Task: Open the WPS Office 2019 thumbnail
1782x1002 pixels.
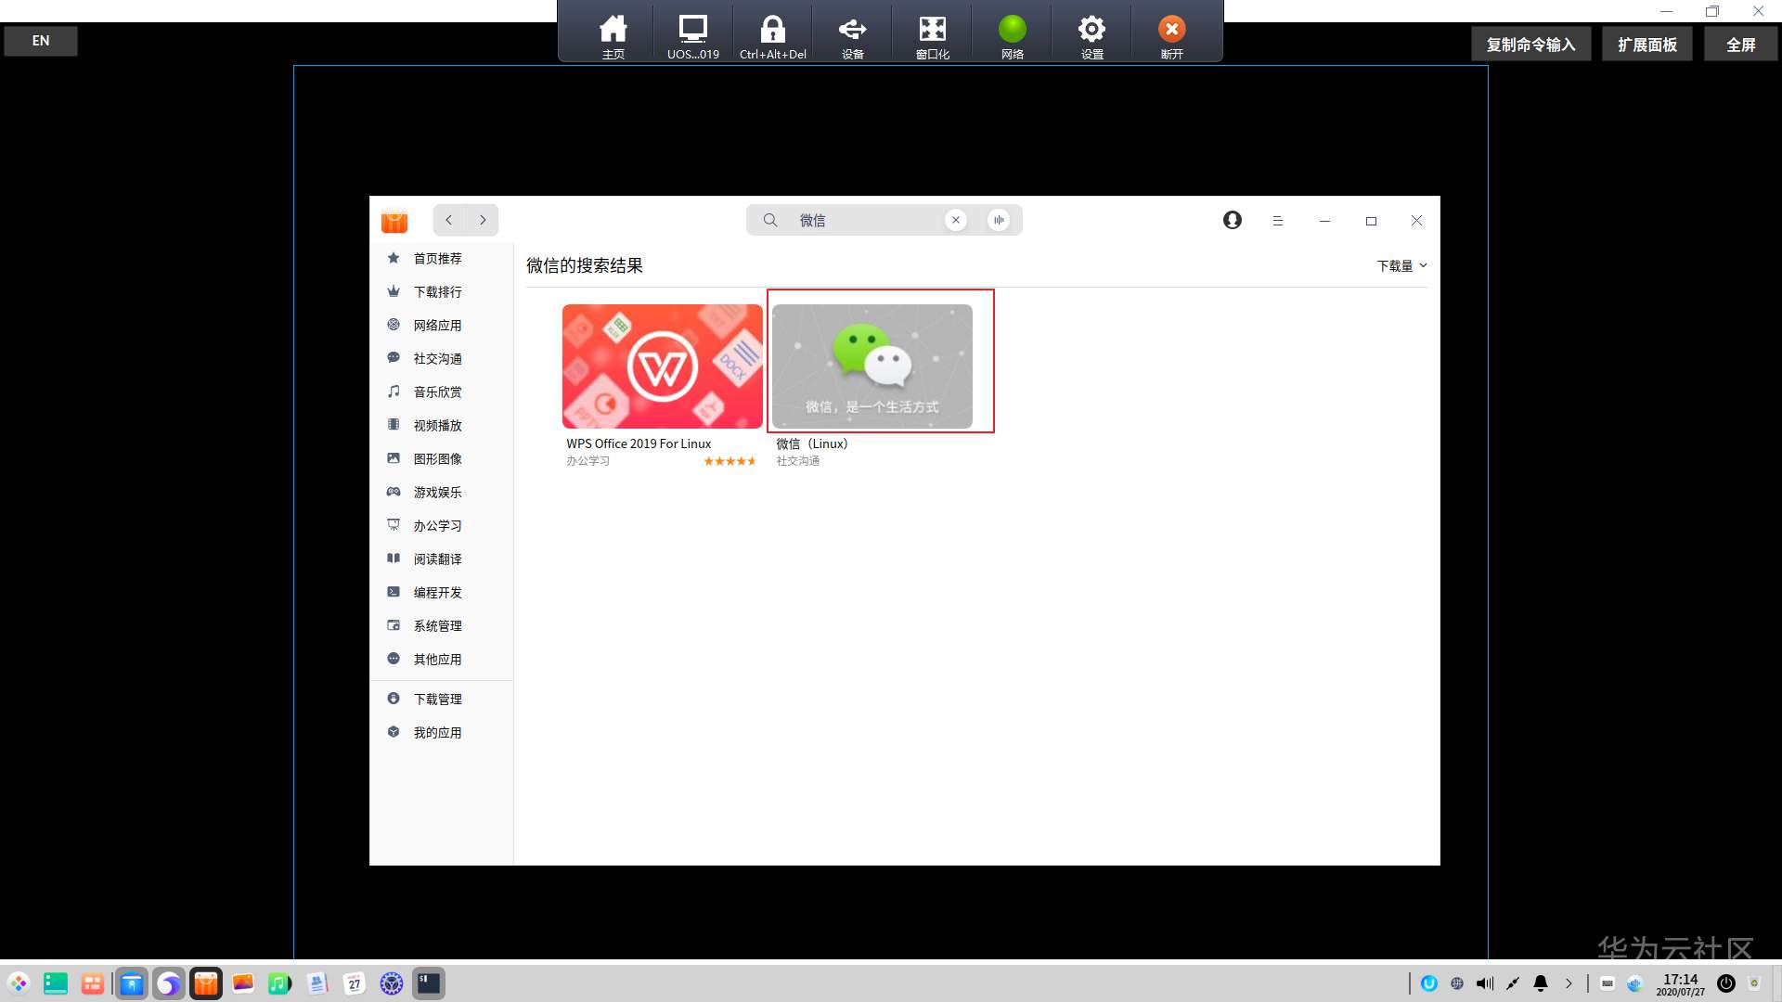Action: click(662, 366)
